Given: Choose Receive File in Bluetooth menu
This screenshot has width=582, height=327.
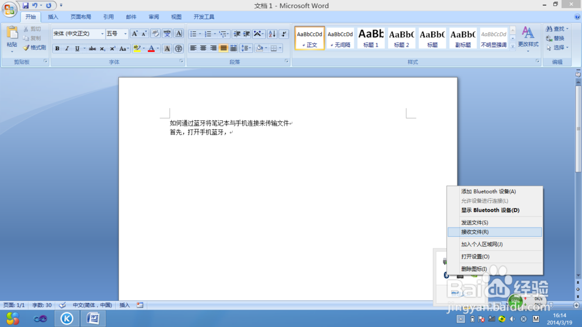Looking at the screenshot, I should click(494, 232).
